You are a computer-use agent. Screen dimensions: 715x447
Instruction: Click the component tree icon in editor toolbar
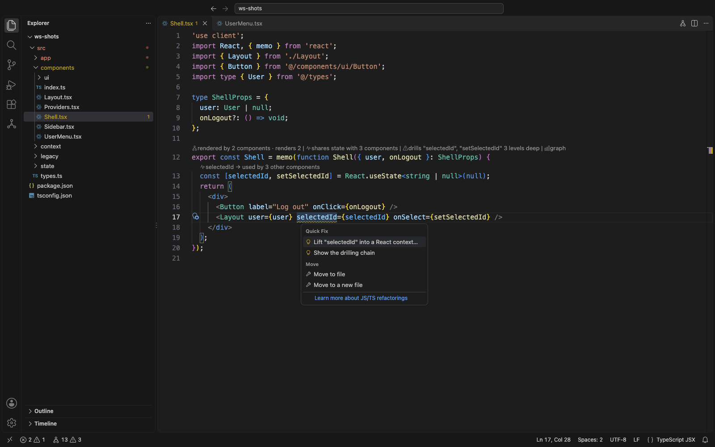pos(683,23)
